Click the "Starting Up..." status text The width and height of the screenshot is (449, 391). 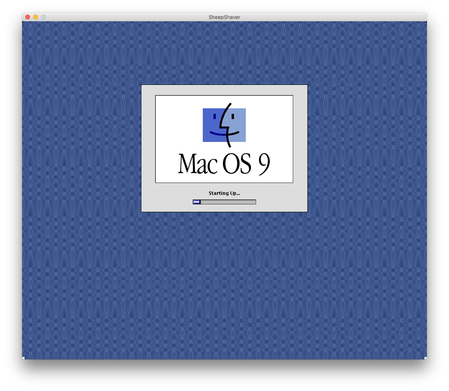(224, 193)
